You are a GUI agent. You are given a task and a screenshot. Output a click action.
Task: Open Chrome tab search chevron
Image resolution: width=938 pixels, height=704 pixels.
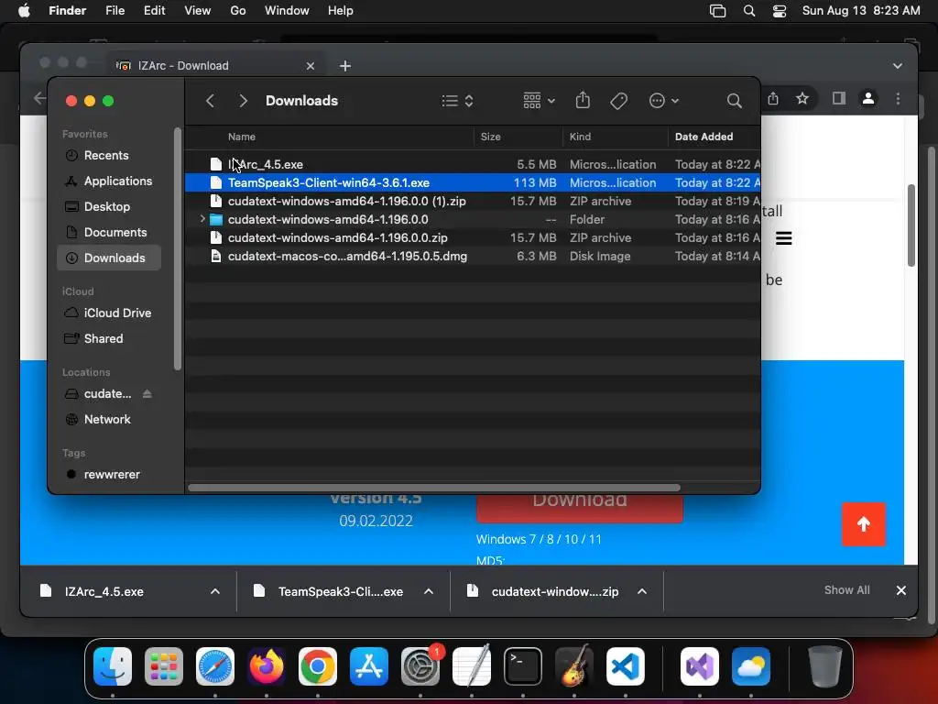[898, 66]
